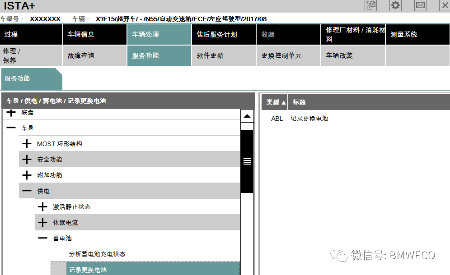Select the 附加功能 label
The width and height of the screenshot is (450, 275).
pyautogui.click(x=49, y=175)
